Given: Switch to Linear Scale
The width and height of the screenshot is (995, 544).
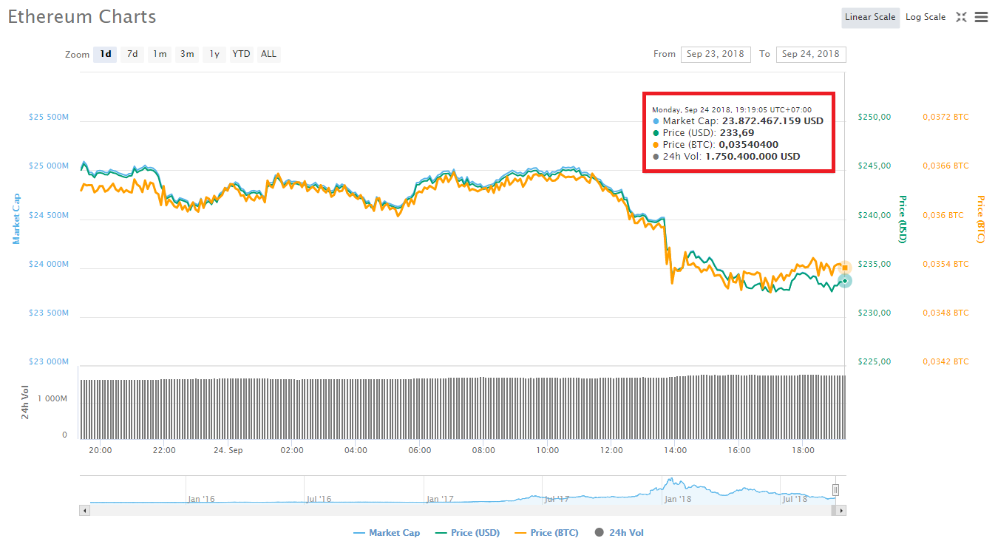Looking at the screenshot, I should tap(870, 17).
